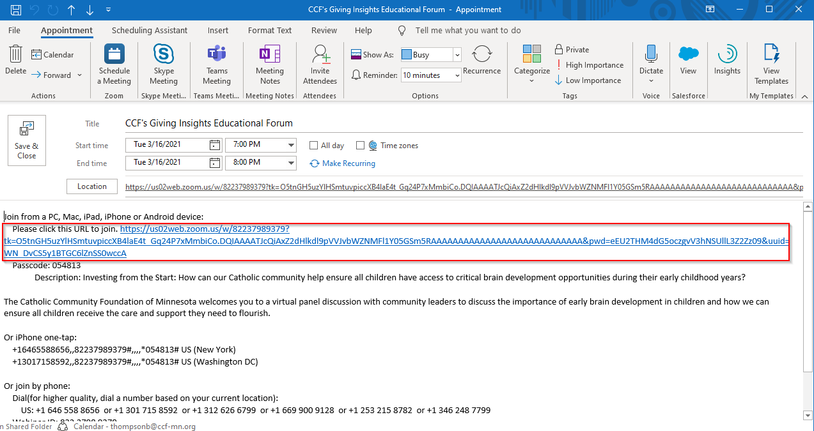This screenshot has height=431, width=814.
Task: Set up Recurrence for the appointment
Action: pyautogui.click(x=482, y=60)
